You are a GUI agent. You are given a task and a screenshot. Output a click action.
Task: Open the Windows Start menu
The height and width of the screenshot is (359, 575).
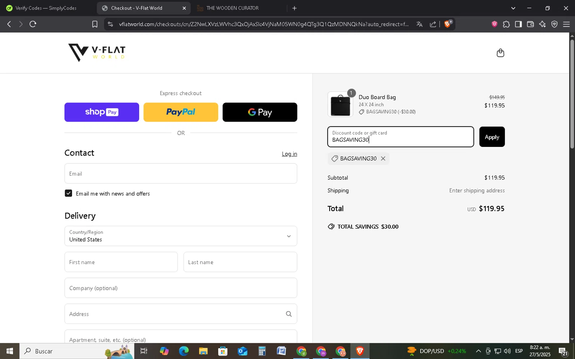(x=10, y=351)
